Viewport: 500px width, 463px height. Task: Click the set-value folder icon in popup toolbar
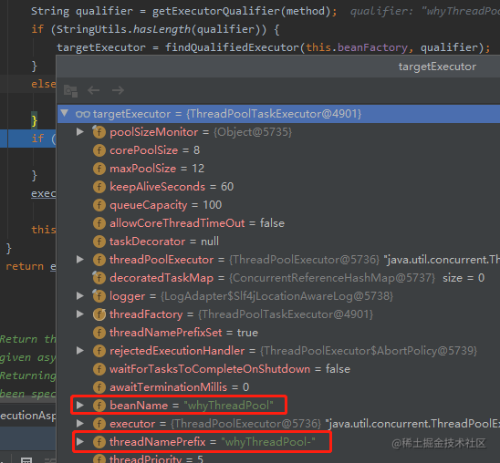pyautogui.click(x=70, y=91)
